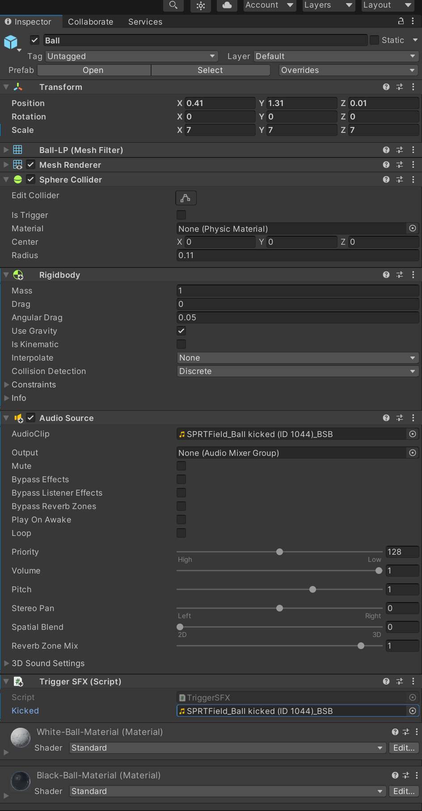The width and height of the screenshot is (422, 811).
Task: Enable Play On Awake checkbox
Action: coord(181,520)
